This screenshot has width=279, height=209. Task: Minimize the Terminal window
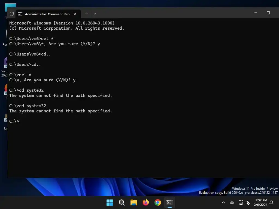pyautogui.click(x=256, y=13)
